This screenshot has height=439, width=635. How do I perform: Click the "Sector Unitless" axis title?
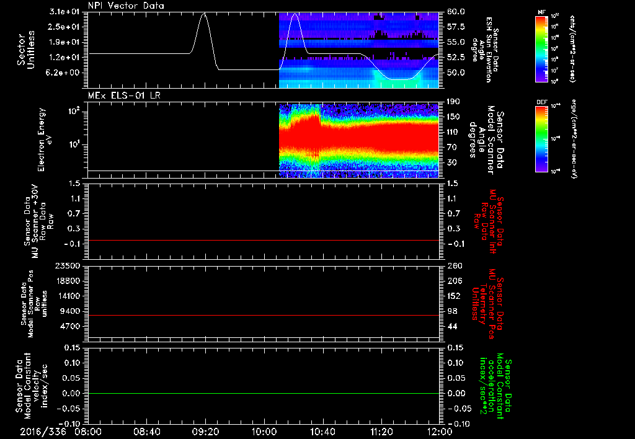[26, 50]
